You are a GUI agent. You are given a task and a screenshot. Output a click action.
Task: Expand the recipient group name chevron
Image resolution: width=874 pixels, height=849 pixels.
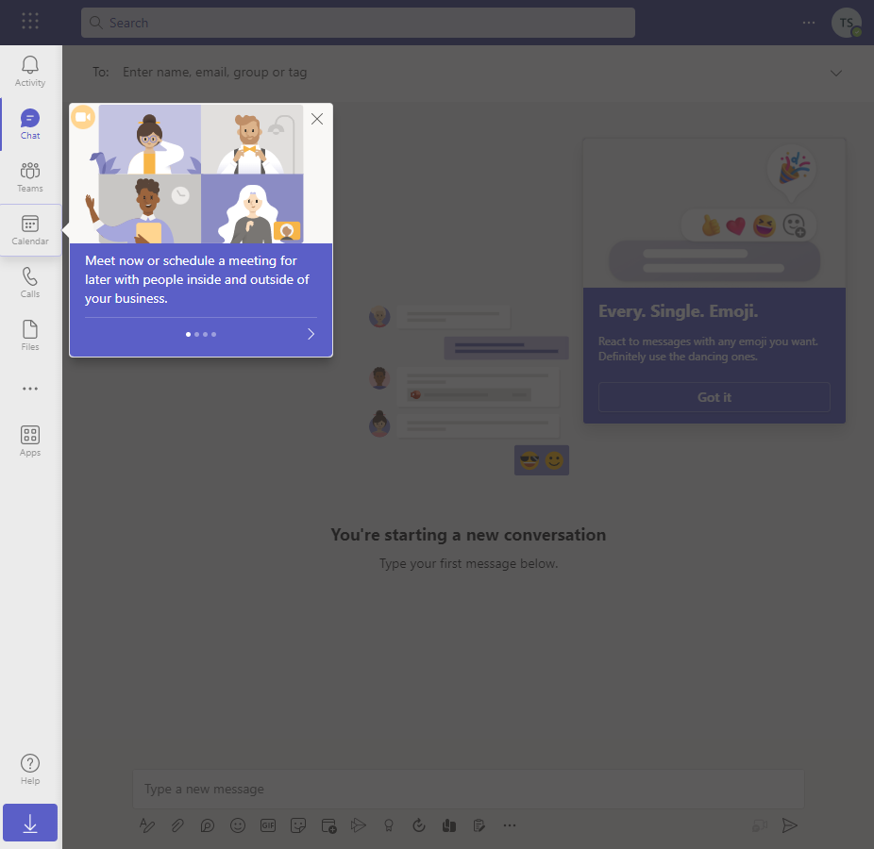coord(835,73)
